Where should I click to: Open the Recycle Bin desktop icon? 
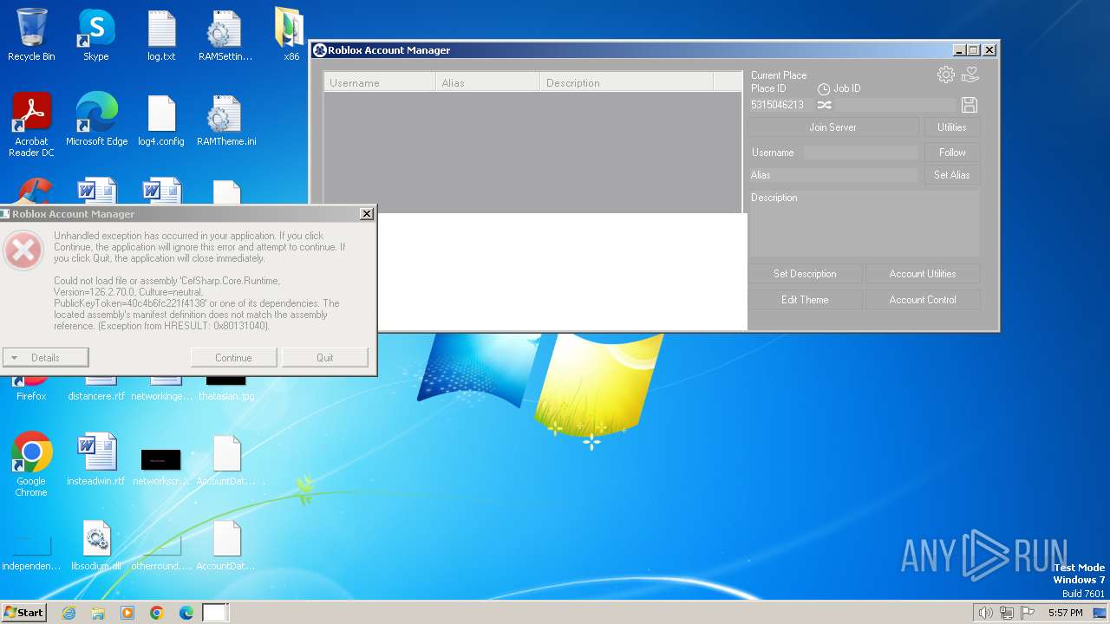[x=31, y=36]
